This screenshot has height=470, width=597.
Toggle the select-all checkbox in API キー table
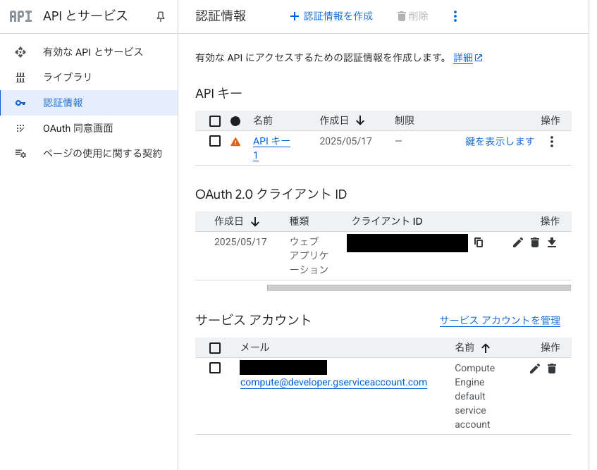(215, 121)
